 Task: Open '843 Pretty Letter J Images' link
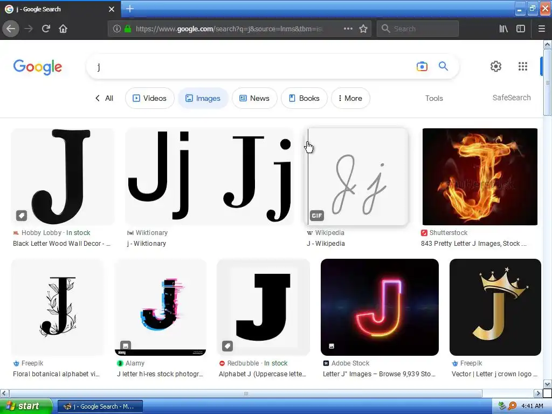click(x=474, y=244)
